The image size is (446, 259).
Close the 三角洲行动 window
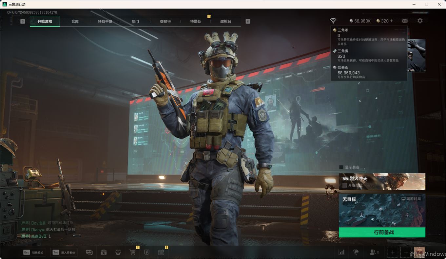click(439, 4)
